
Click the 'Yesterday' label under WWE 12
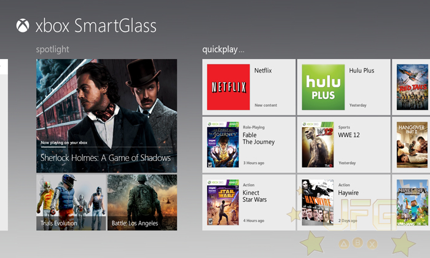coord(347,163)
